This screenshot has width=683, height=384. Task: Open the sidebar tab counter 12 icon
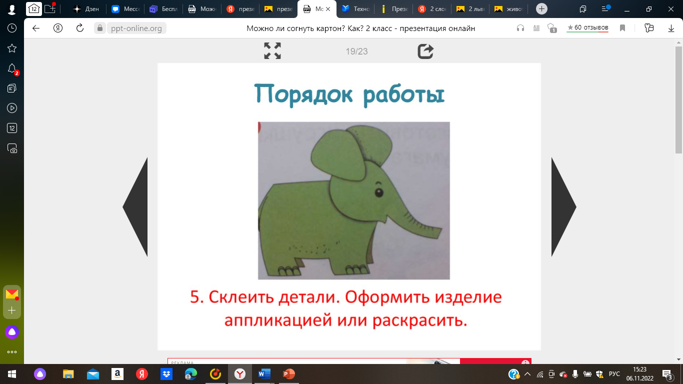[12, 128]
